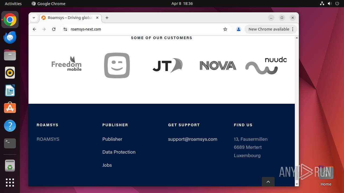This screenshot has width=344, height=193.
Task: Click the Freedom Mobile customer logo
Action: click(66, 64)
